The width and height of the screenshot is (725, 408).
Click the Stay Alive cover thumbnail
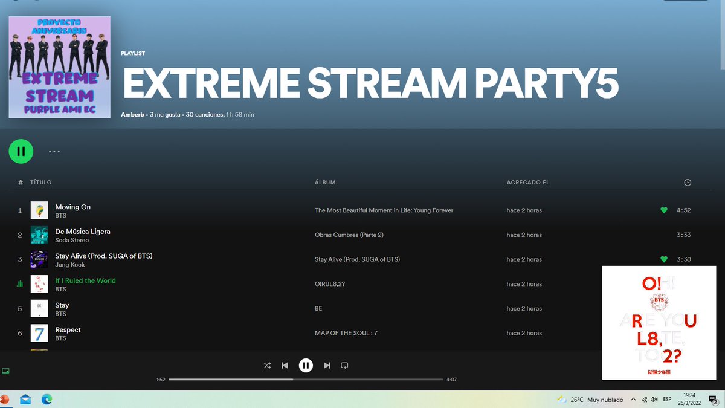pyautogui.click(x=39, y=259)
